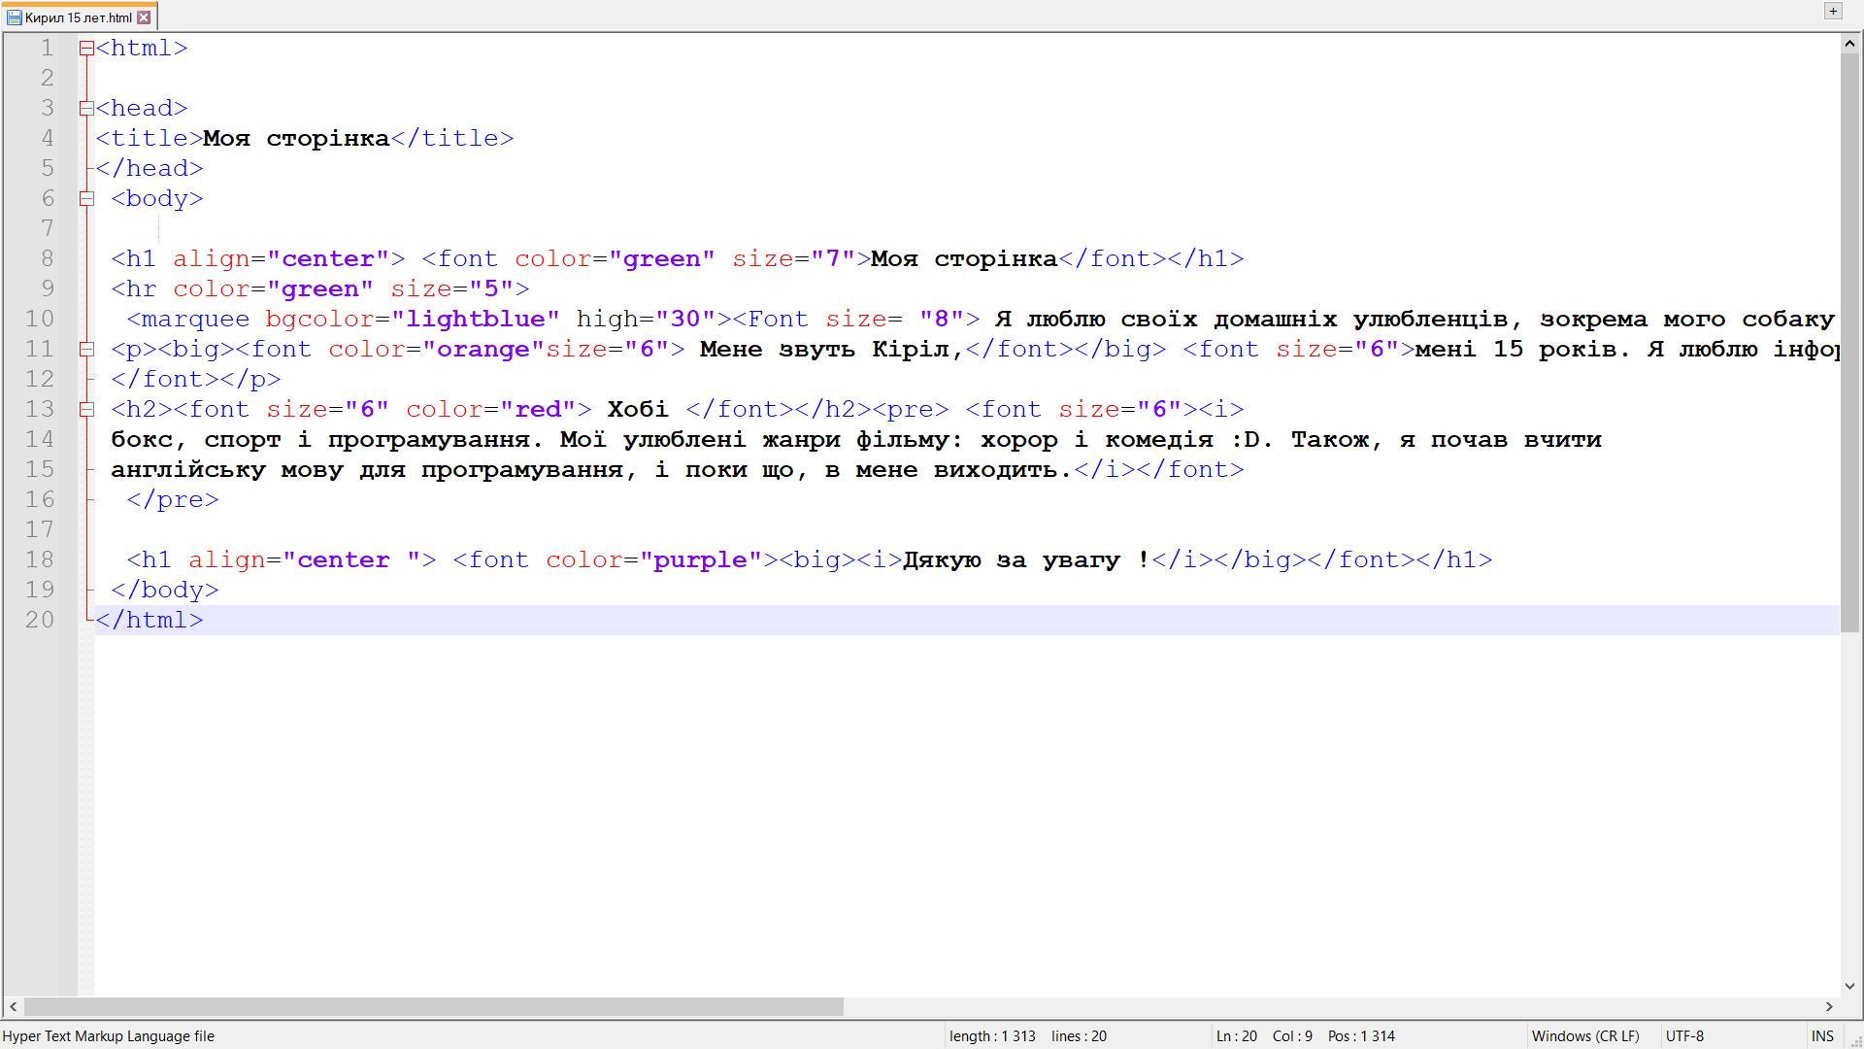
Task: Collapse the head block fold marker
Action: coord(86,108)
